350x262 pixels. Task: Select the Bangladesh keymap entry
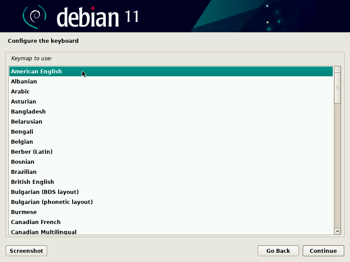click(28, 111)
